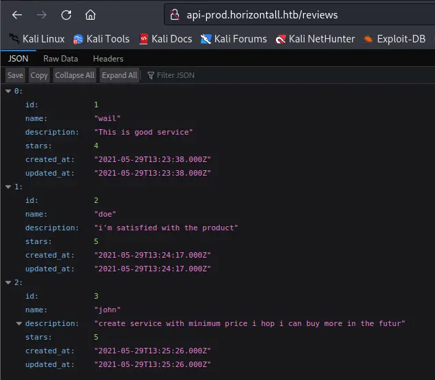The image size is (435, 380).
Task: Open the Kali Forums bookmark
Action: tap(234, 39)
